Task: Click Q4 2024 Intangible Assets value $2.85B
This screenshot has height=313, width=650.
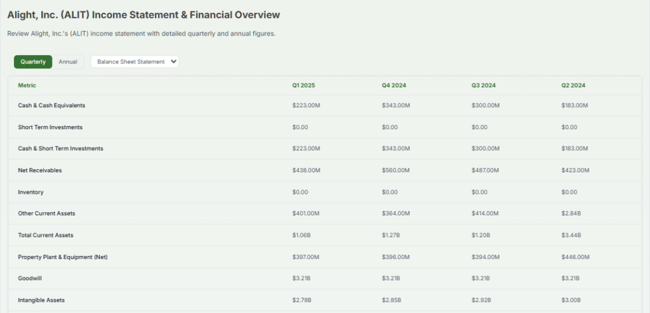Action: point(391,300)
